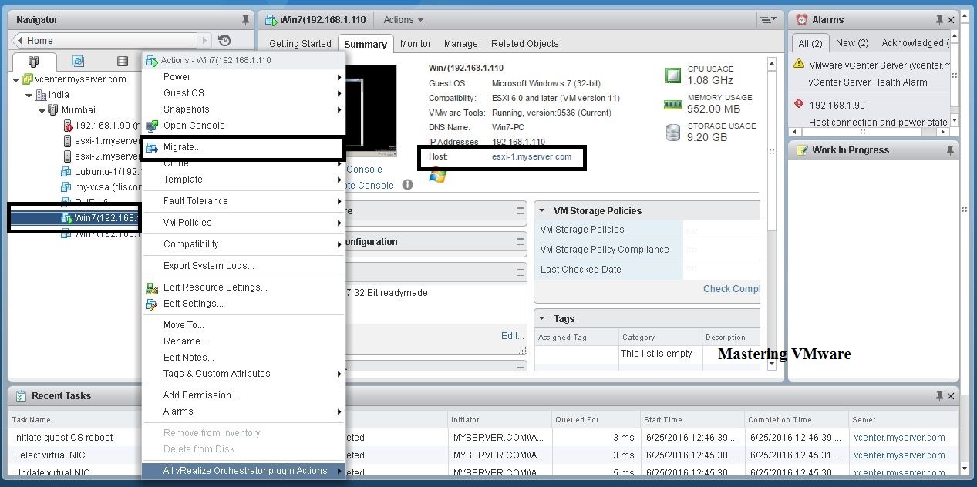Click the summary pane scrollbar down arrow
Viewport: 977px width, 487px height.
[x=772, y=364]
